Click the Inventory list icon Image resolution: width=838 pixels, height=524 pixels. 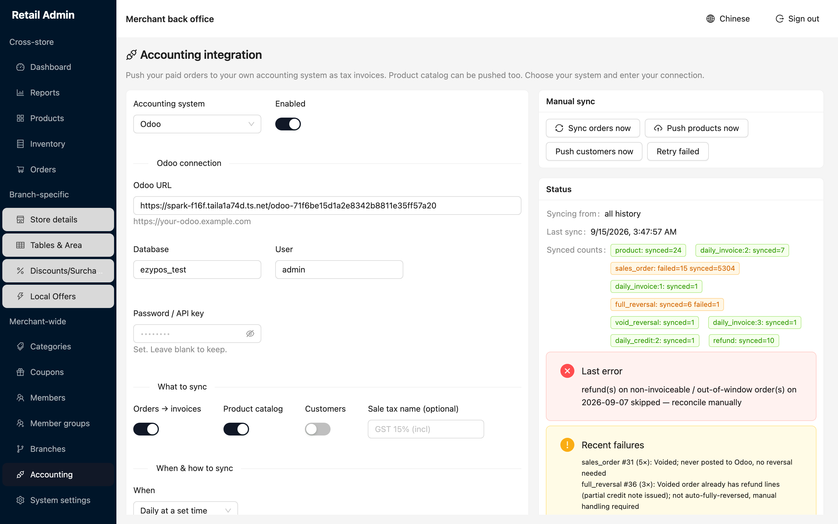point(20,144)
